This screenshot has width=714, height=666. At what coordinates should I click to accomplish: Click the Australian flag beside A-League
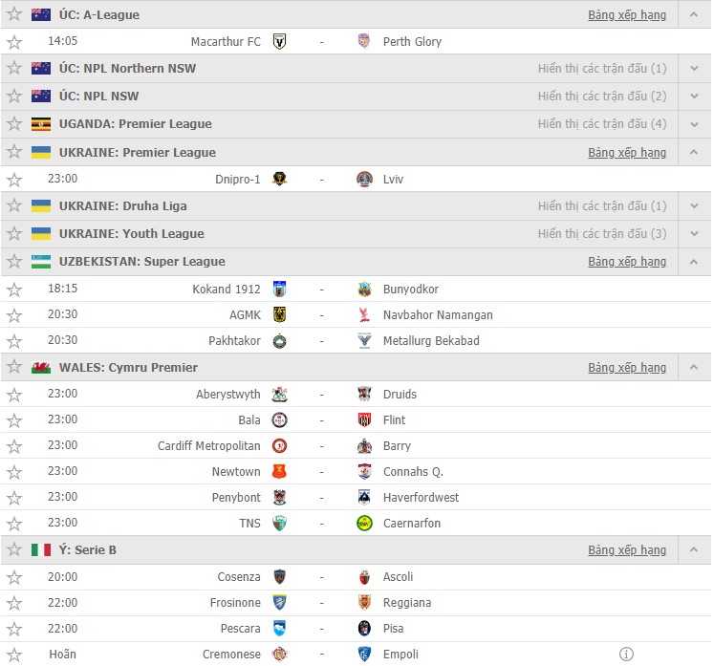coord(41,14)
